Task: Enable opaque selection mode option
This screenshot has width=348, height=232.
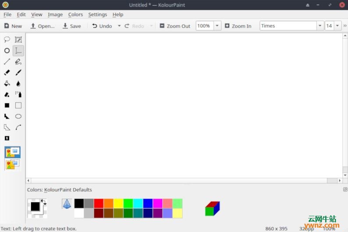Action: click(12, 152)
